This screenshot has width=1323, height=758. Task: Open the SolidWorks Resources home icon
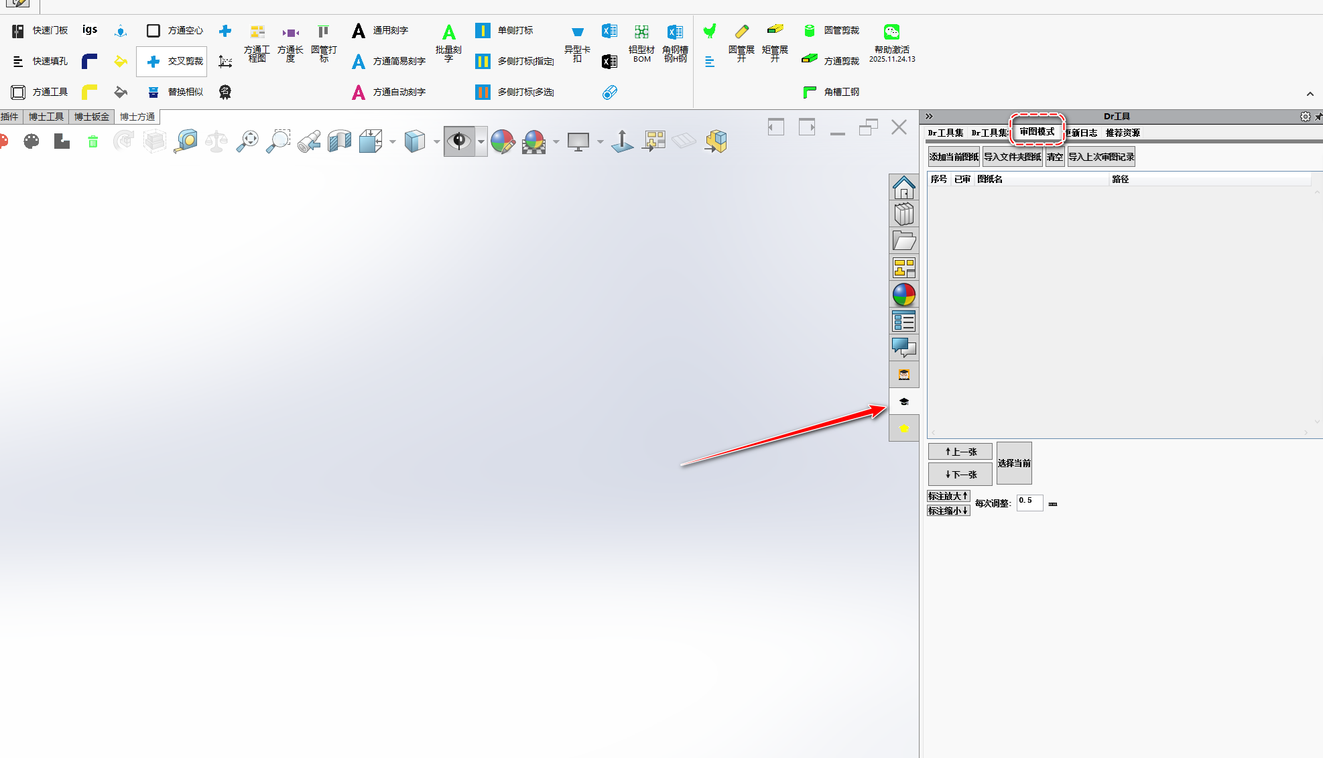point(903,188)
